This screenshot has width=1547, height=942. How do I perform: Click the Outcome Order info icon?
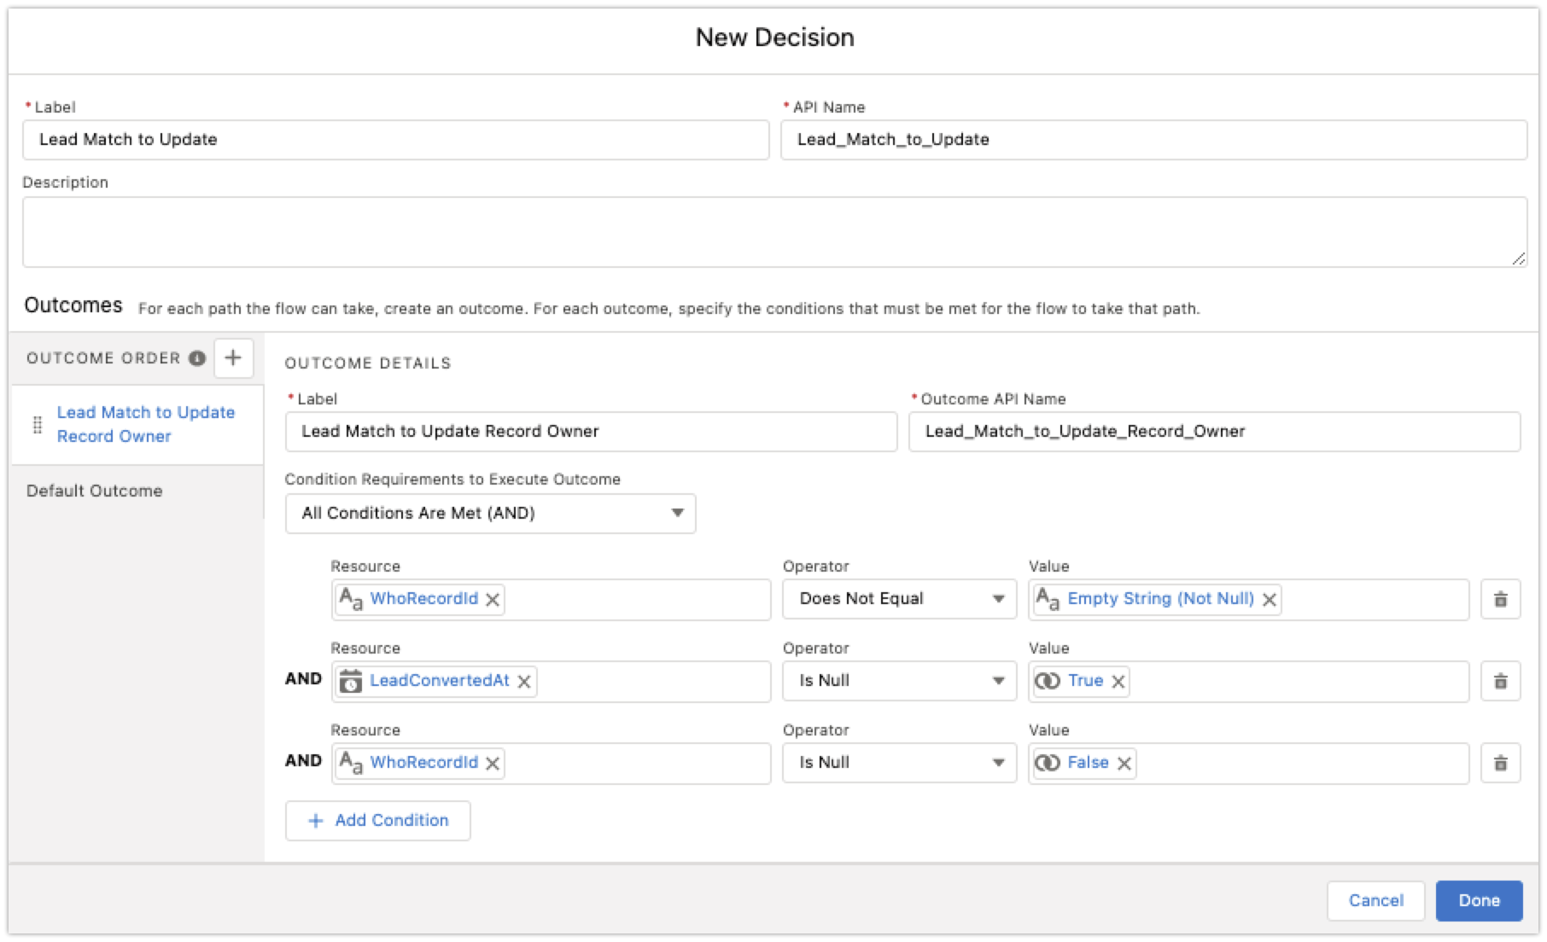[197, 358]
